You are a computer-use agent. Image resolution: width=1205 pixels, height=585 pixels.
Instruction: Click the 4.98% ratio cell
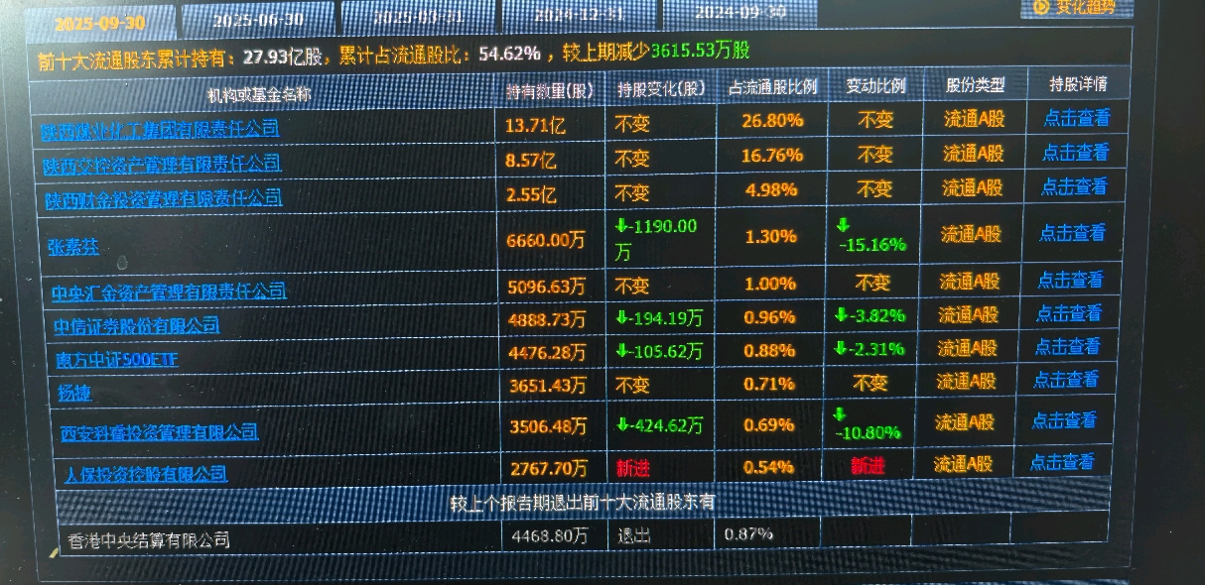tap(771, 189)
